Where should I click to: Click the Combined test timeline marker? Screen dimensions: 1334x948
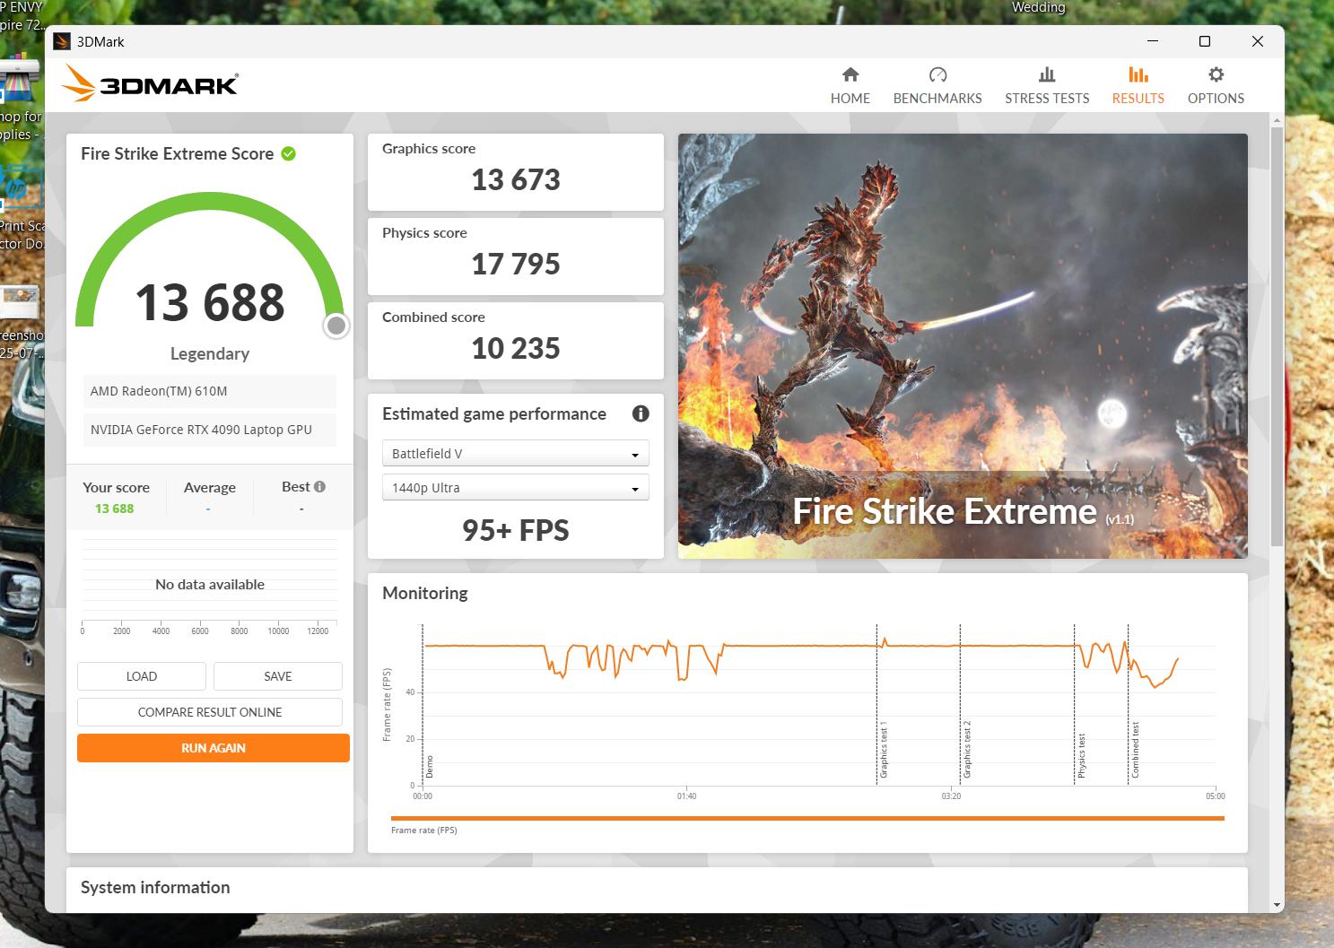click(1135, 750)
